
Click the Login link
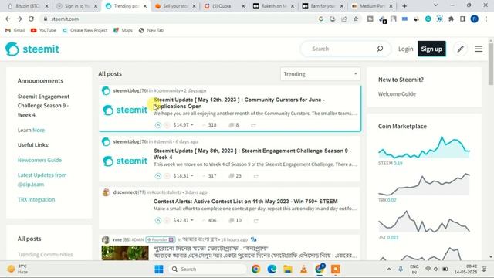point(405,49)
